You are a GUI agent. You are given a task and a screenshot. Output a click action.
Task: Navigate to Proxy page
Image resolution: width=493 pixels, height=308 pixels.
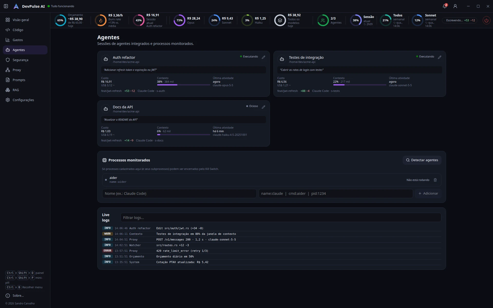coord(25,70)
